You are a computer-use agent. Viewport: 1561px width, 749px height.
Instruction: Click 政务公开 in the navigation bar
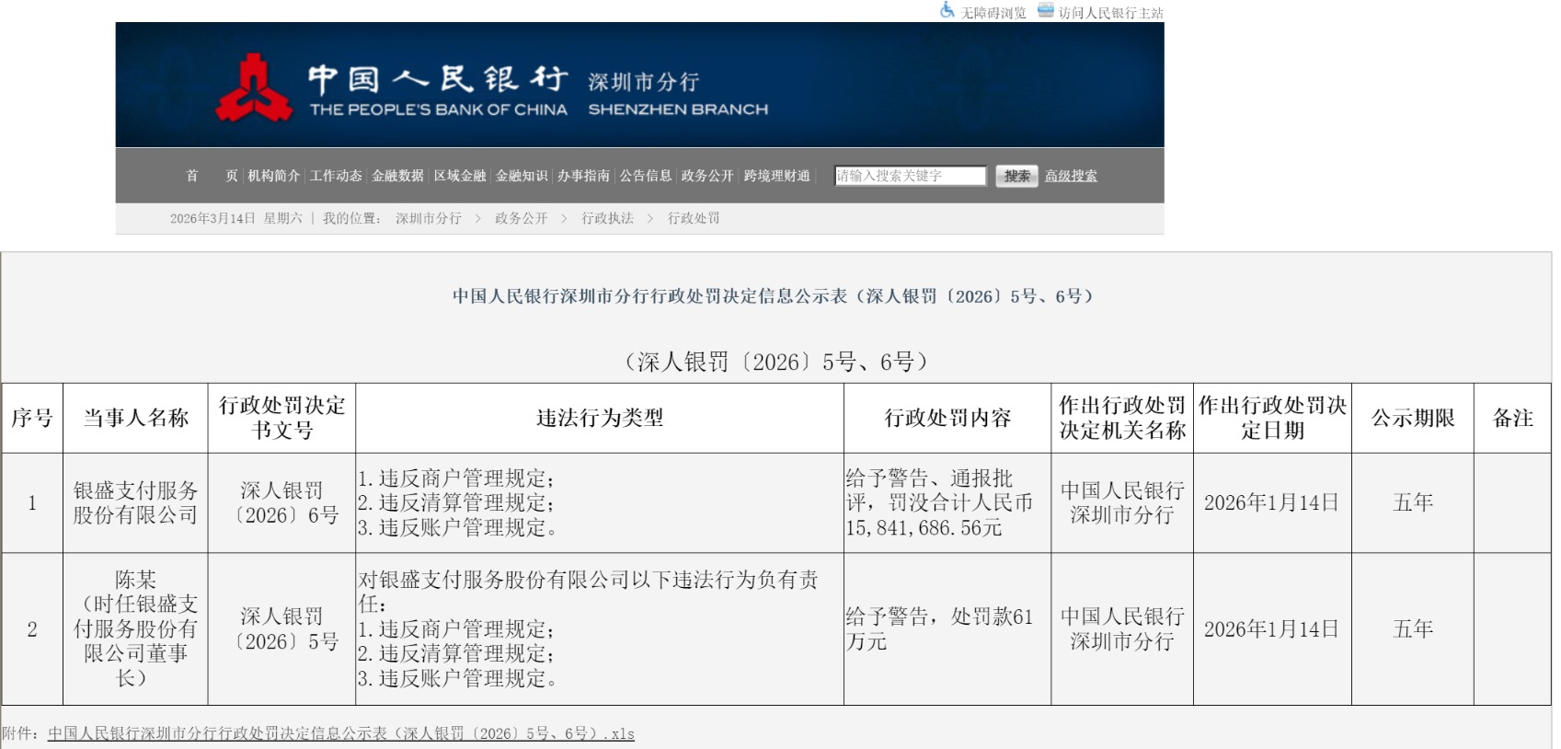coord(707,176)
